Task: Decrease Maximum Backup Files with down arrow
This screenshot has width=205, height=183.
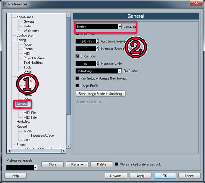Action: [x=97, y=50]
